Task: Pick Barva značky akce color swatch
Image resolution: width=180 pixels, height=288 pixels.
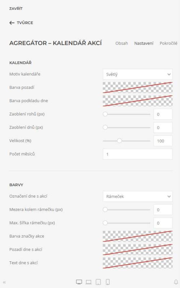Action: coord(138,236)
